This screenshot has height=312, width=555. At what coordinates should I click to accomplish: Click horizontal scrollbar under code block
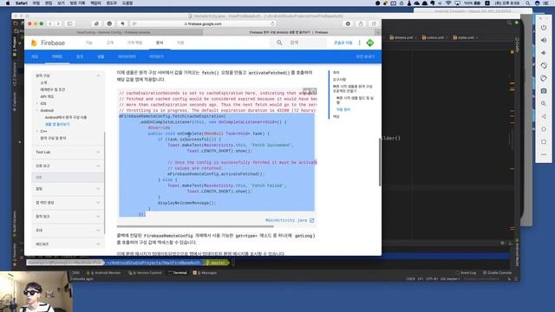[x=195, y=226]
